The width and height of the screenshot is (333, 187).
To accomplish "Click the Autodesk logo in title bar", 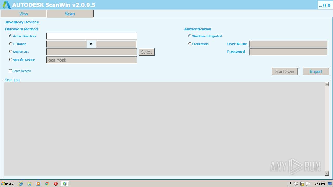I will (x=7, y=5).
